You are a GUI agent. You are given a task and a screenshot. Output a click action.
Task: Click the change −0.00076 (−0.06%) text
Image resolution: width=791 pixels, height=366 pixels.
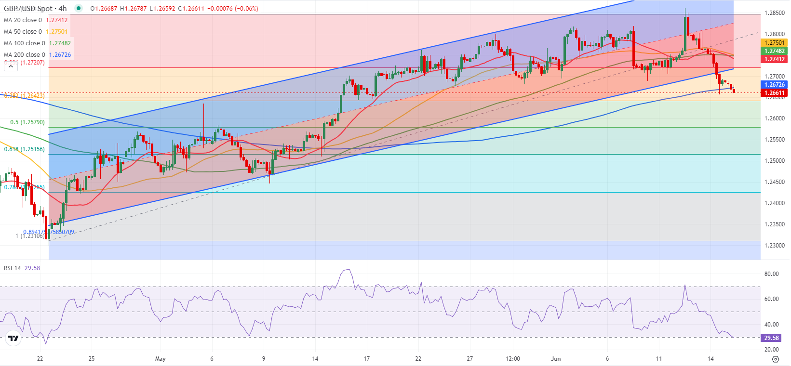[x=232, y=9]
